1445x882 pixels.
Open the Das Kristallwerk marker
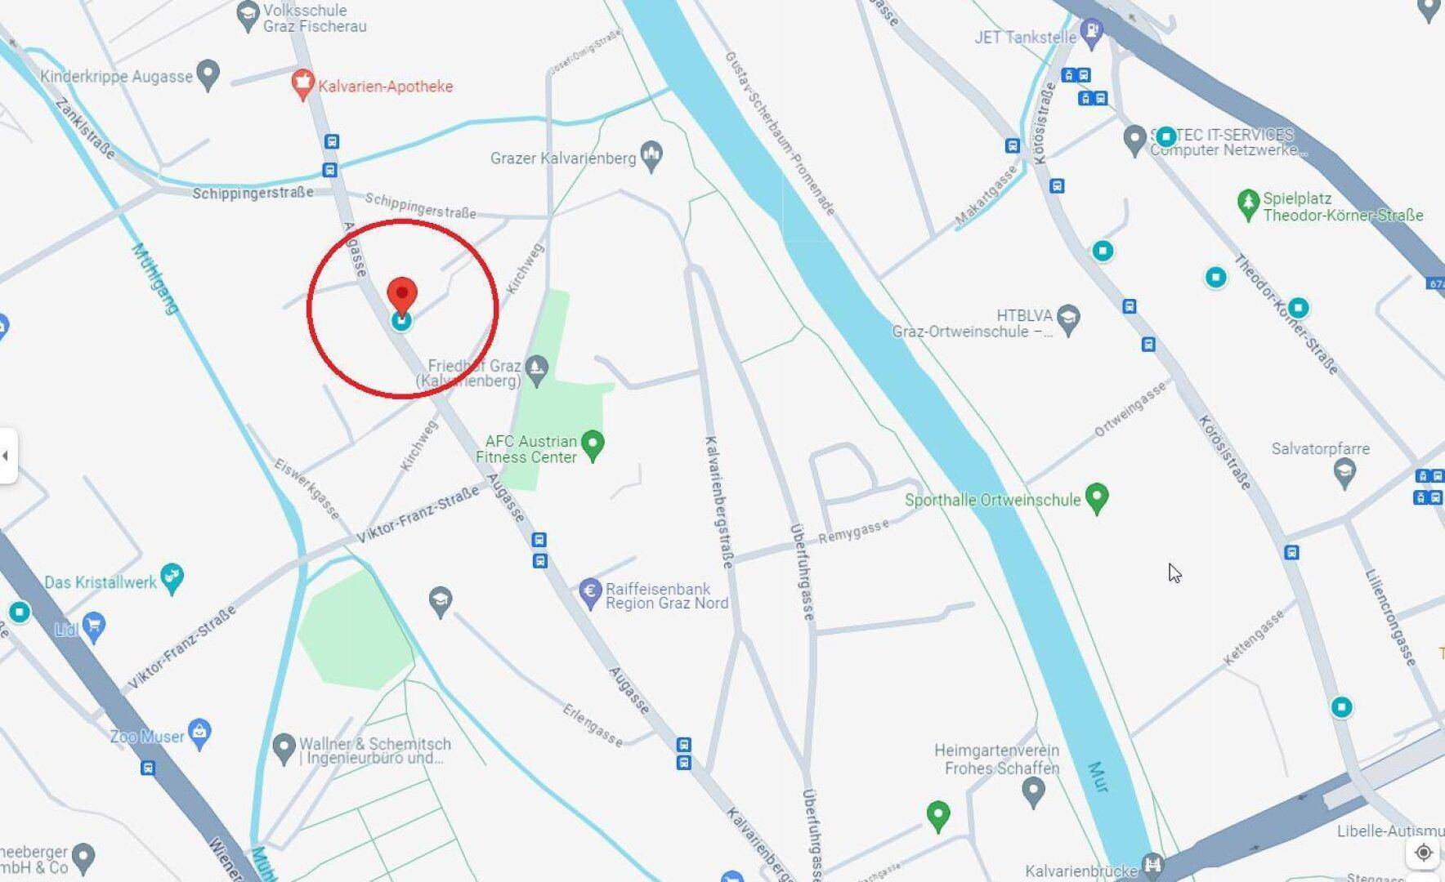click(x=172, y=578)
